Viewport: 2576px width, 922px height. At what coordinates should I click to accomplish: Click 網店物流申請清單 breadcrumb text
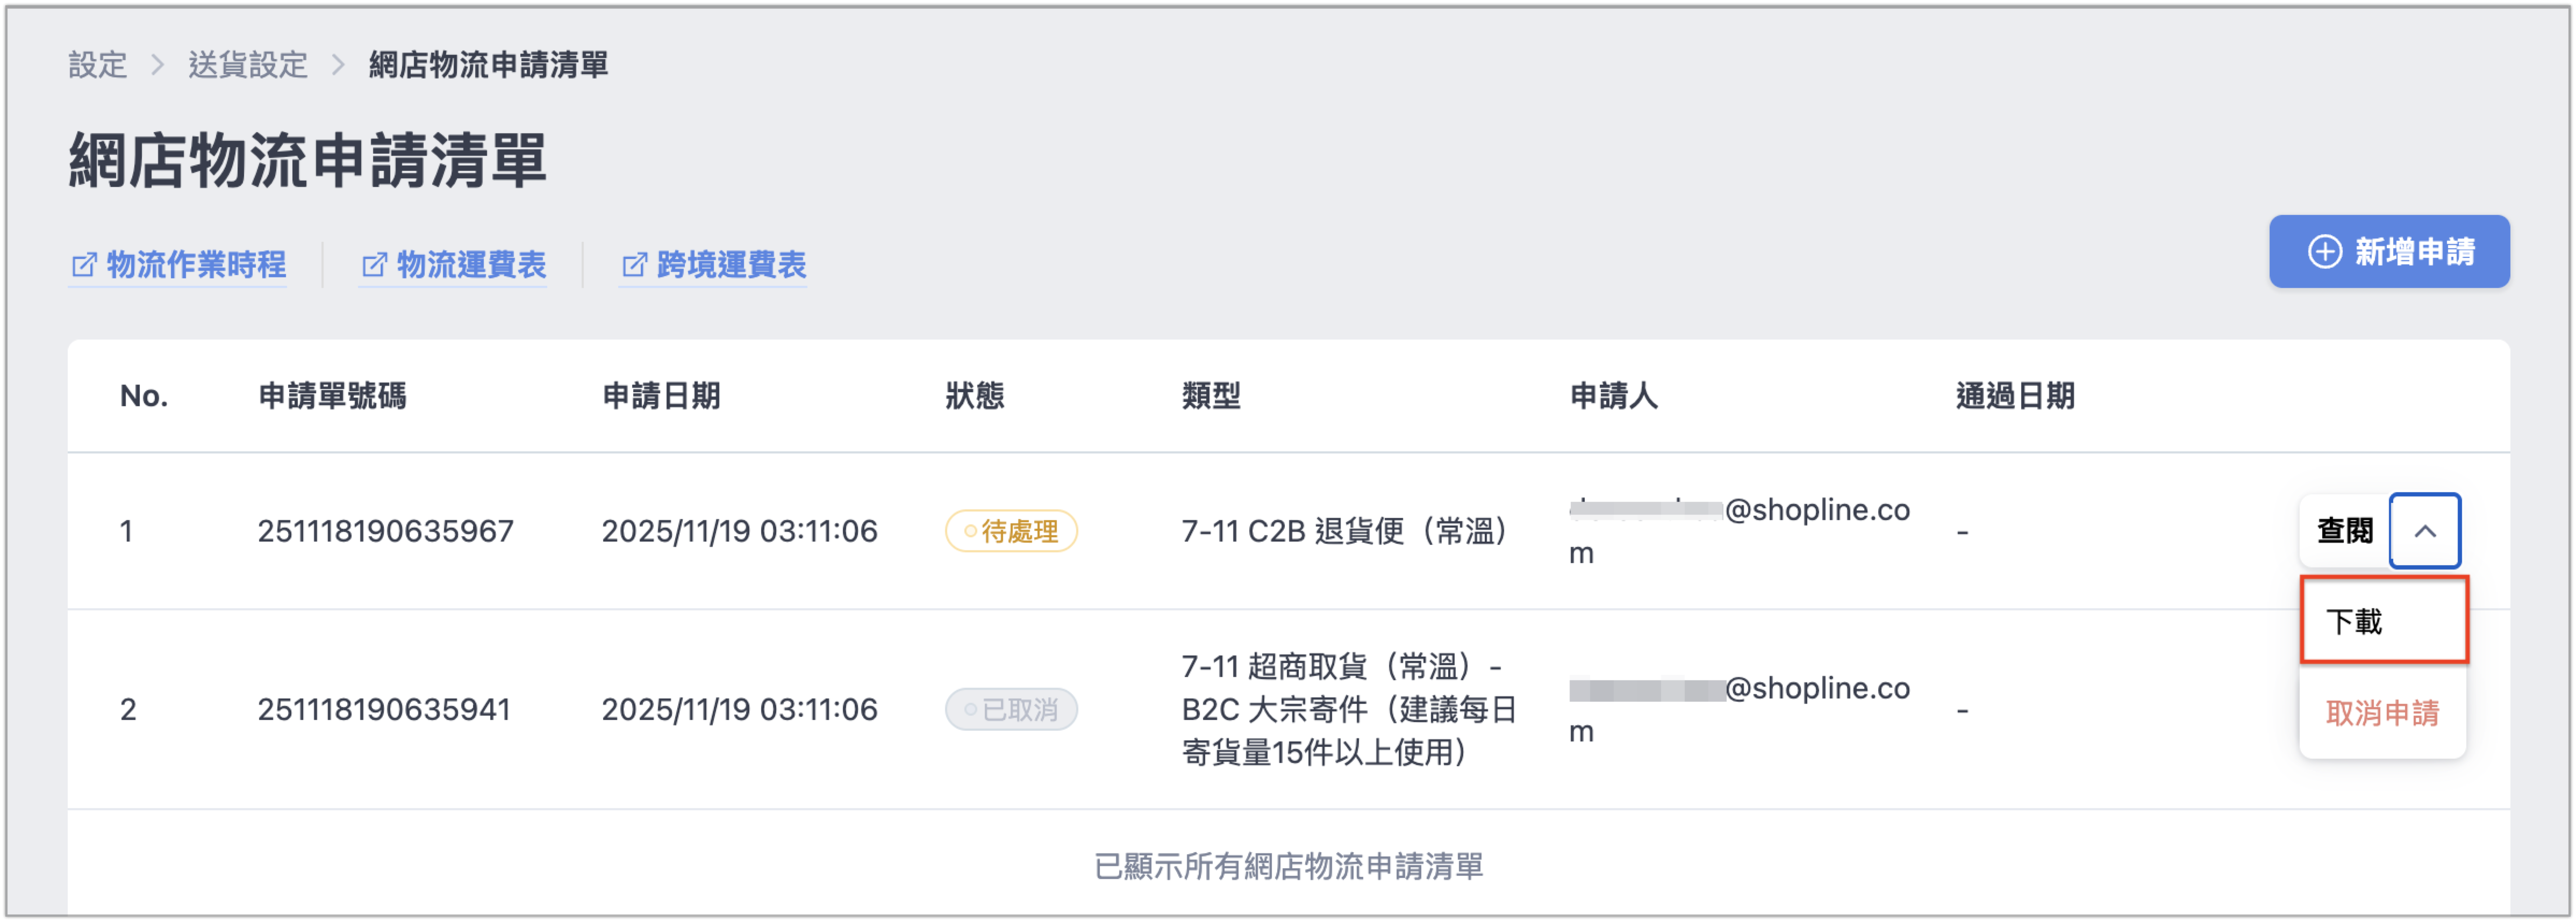tap(488, 65)
